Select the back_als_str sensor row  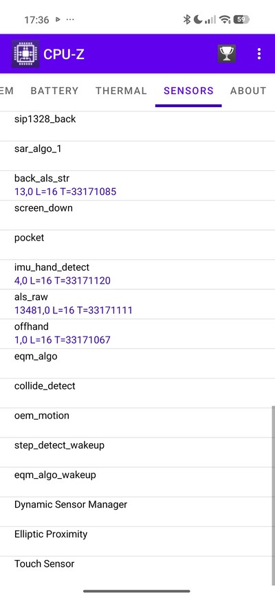(x=137, y=185)
